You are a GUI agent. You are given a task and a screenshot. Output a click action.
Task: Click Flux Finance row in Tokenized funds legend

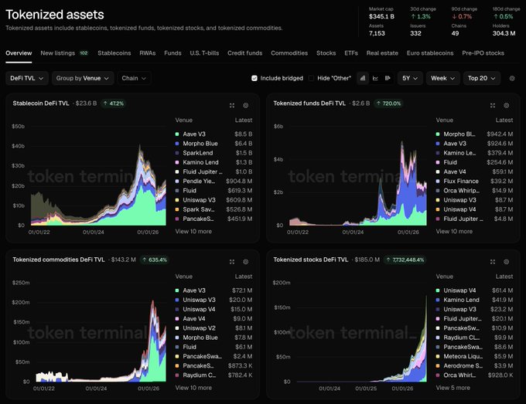(474, 181)
